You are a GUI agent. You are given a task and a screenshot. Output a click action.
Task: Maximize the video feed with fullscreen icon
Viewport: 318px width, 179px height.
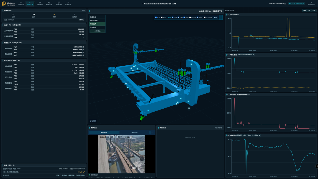(152, 132)
